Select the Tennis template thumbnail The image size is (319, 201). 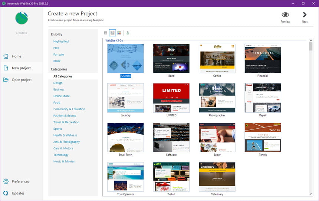pyautogui.click(x=263, y=137)
